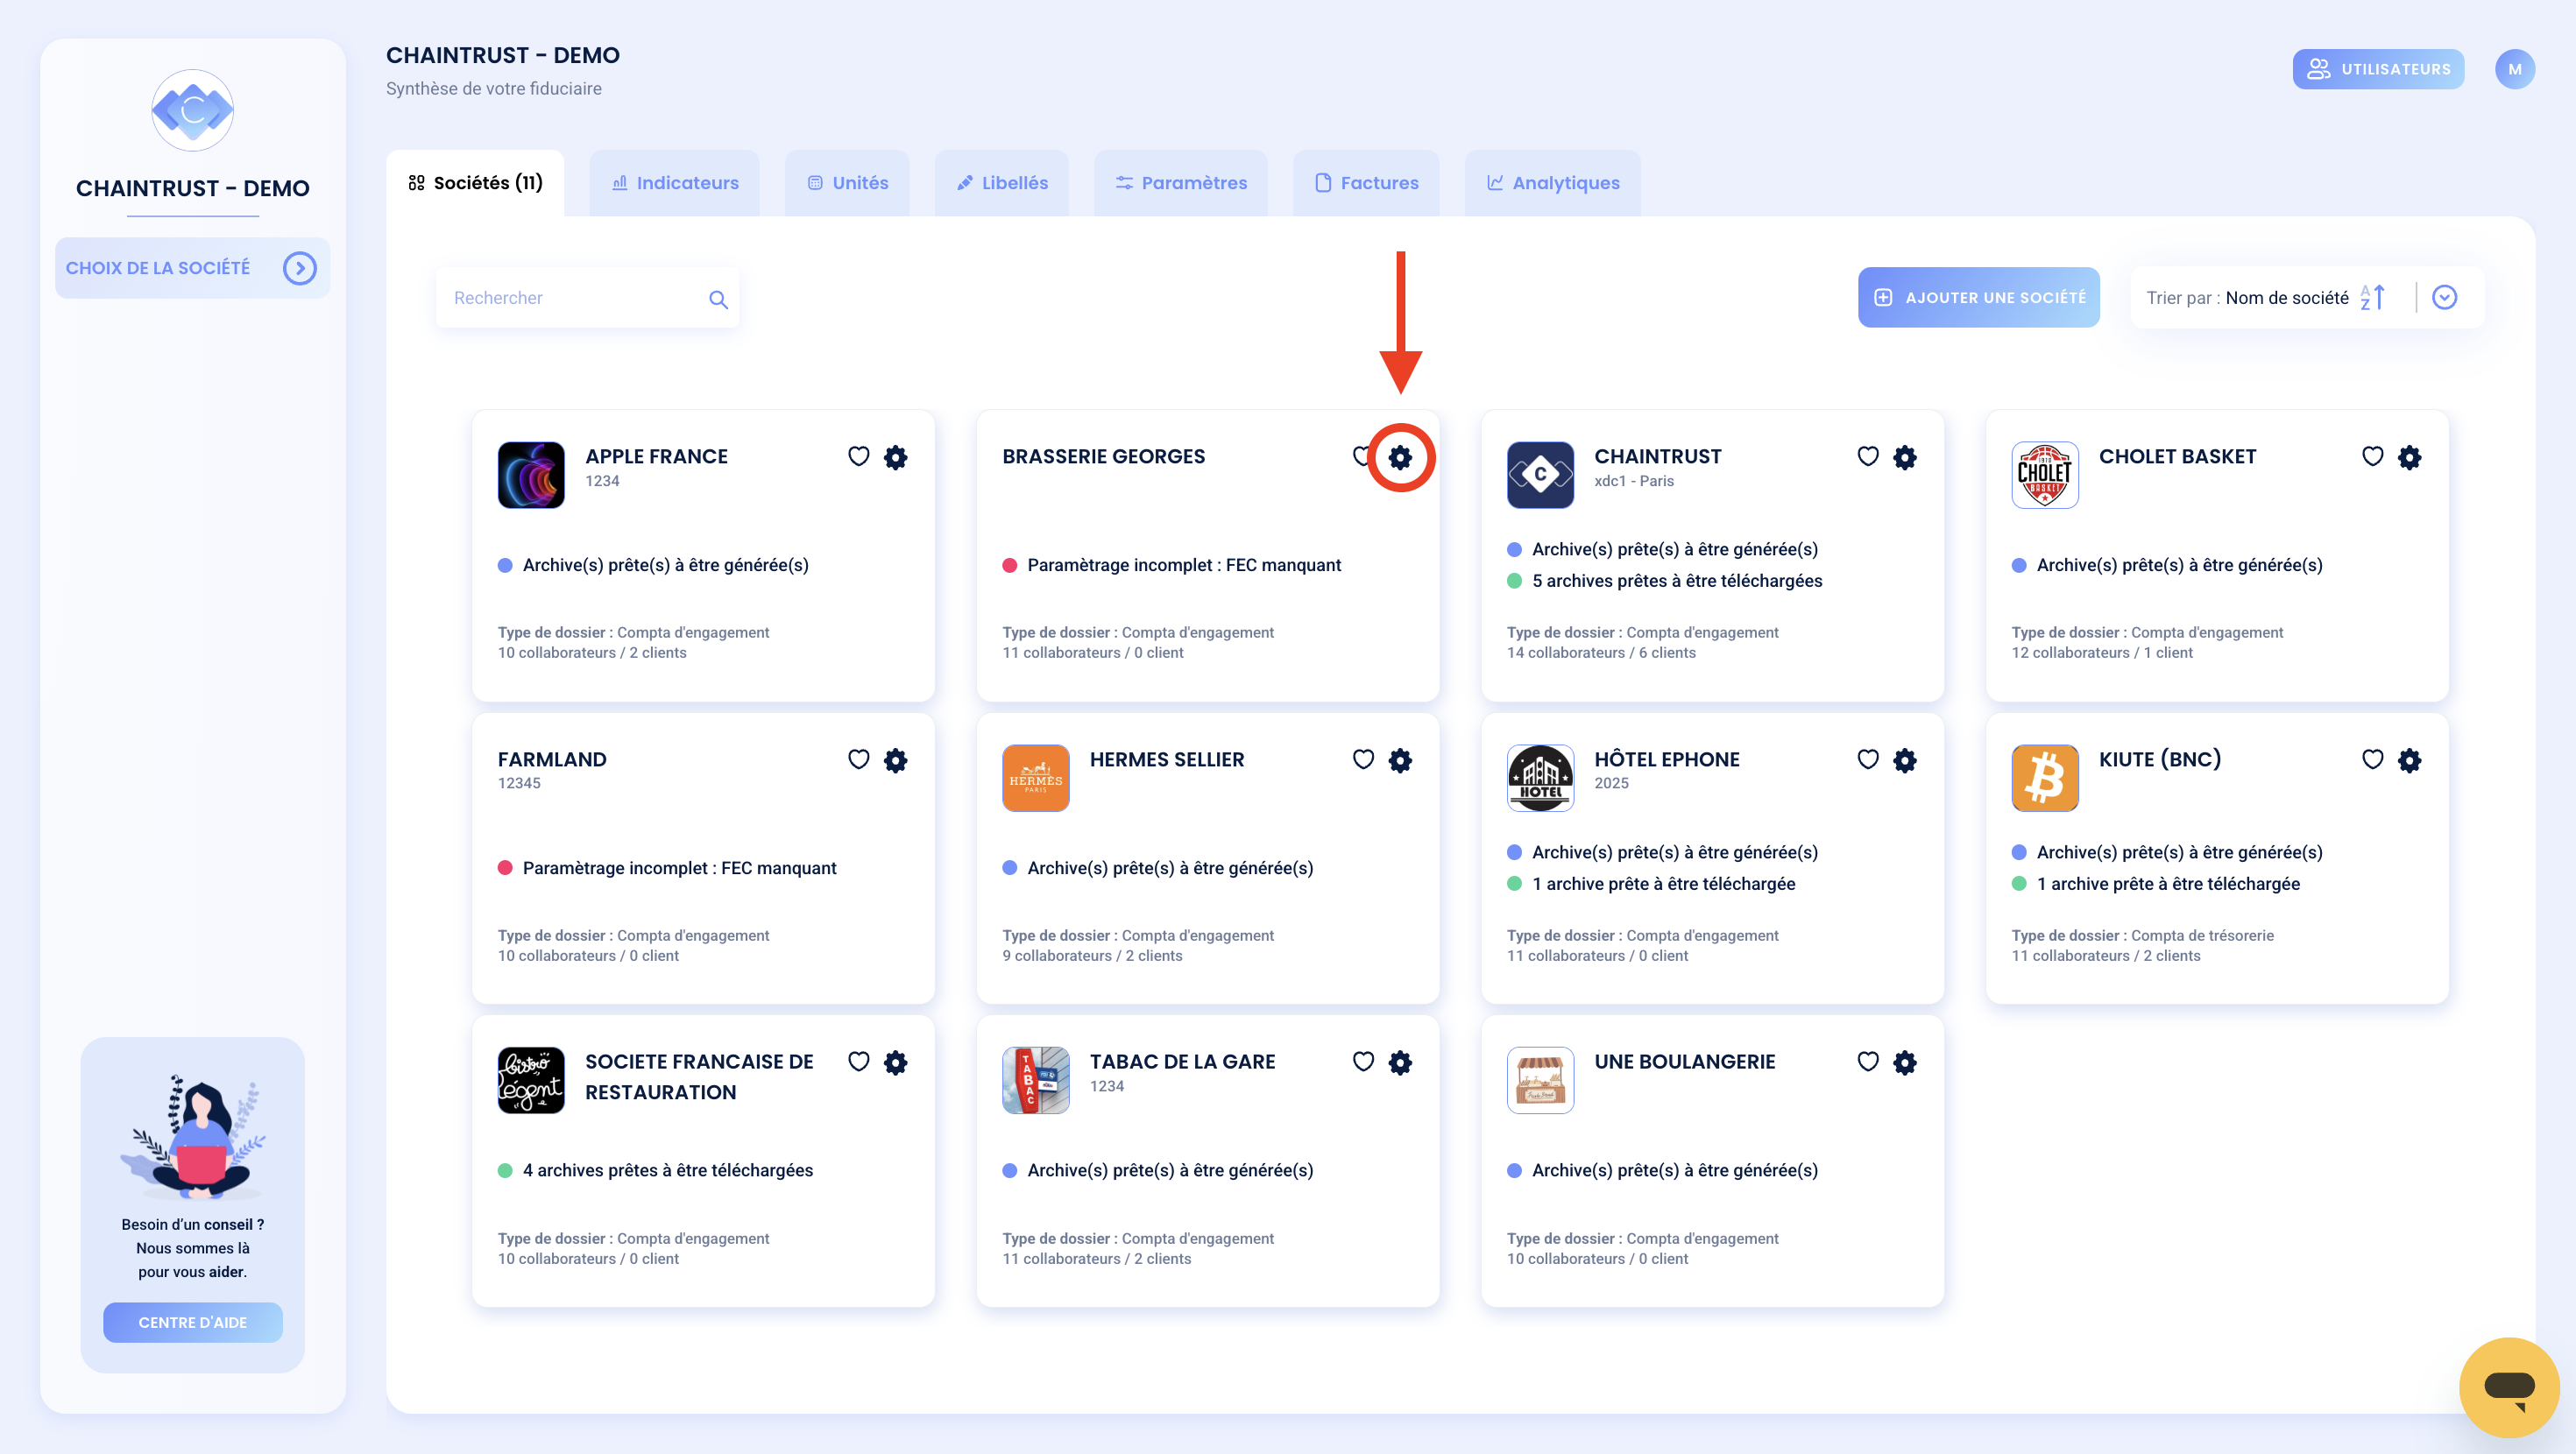Click the HERMES SELLIER logo
The image size is (2576, 1454).
1036,778
